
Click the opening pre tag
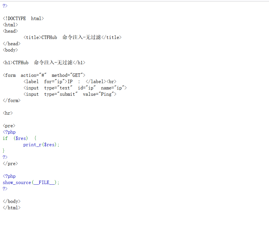coord(9,126)
